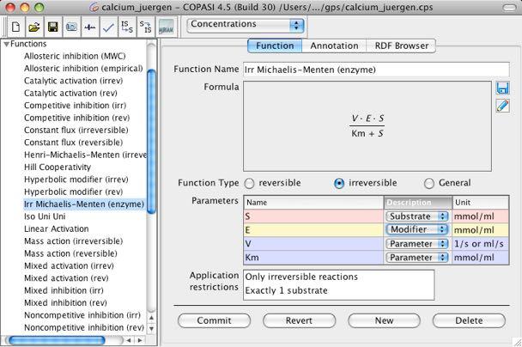
Task: Click the Name column header
Action: 313,203
